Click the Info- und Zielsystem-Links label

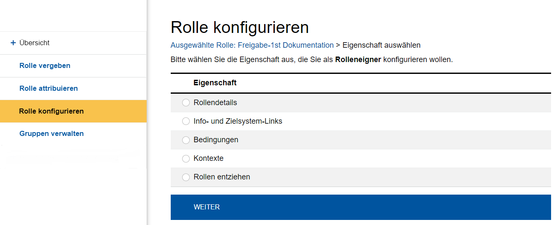click(238, 122)
